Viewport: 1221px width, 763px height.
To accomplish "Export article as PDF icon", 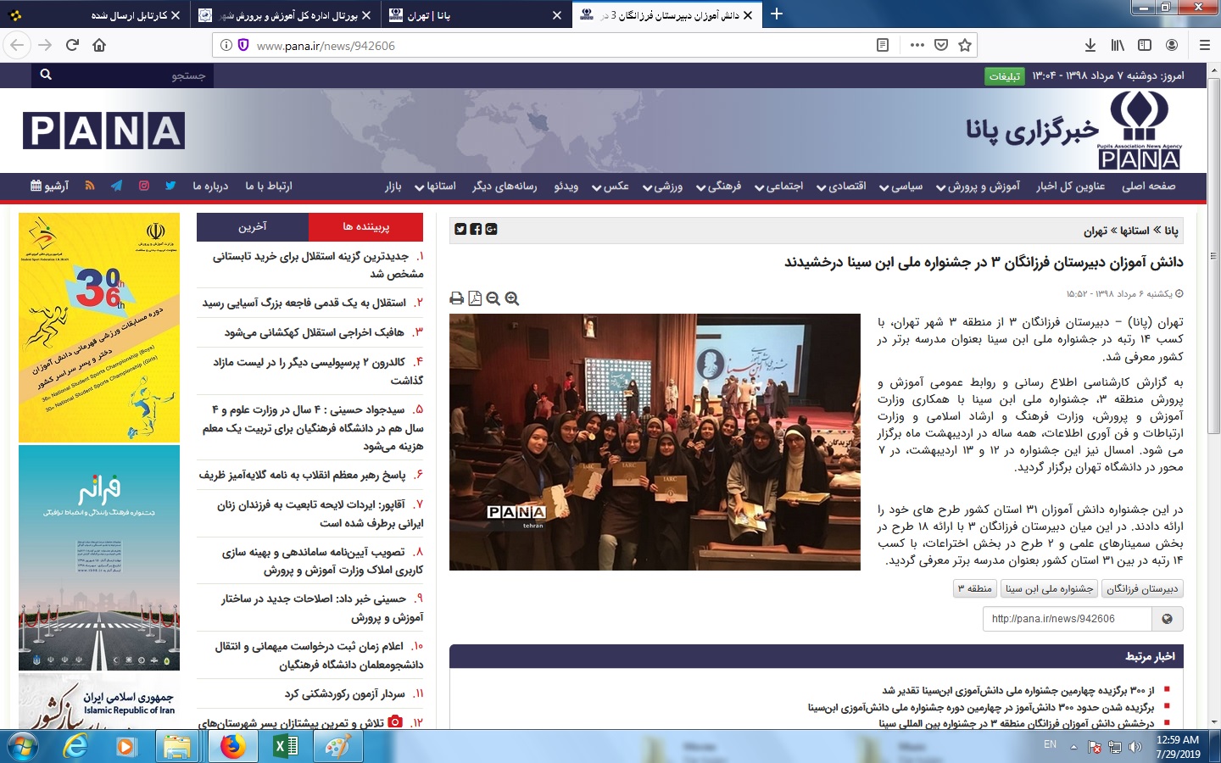I will 475,298.
